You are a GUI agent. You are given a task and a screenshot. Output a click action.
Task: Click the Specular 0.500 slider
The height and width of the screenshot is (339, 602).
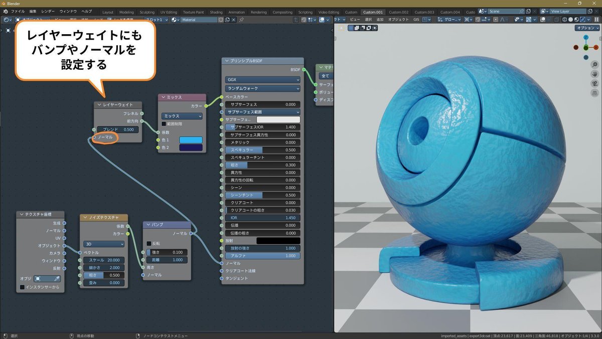point(262,150)
